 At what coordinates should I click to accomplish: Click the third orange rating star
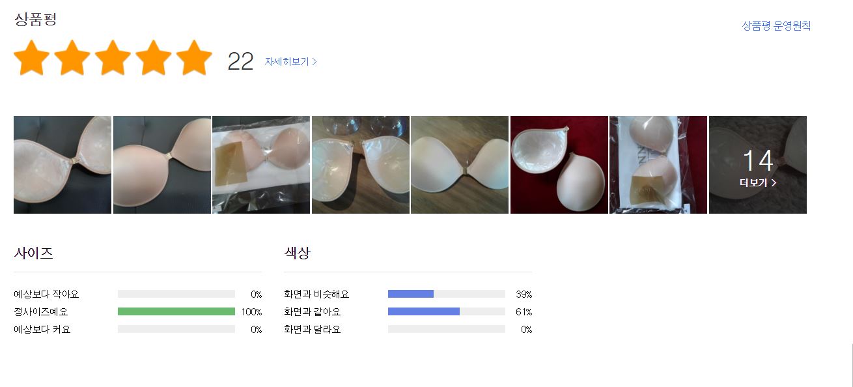(x=113, y=58)
